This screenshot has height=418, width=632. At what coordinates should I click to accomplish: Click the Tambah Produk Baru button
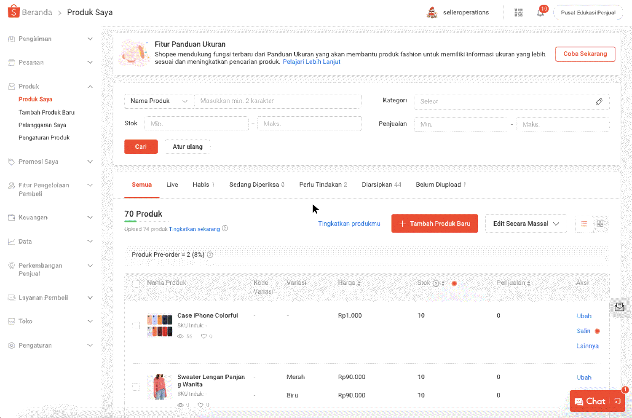point(434,224)
